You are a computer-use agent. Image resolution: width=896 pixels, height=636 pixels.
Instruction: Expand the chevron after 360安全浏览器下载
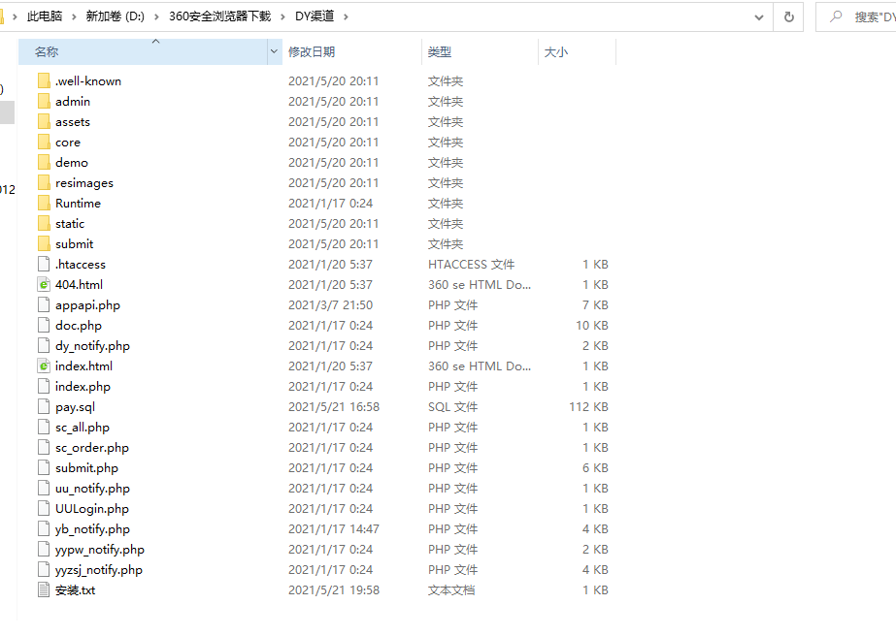(282, 17)
